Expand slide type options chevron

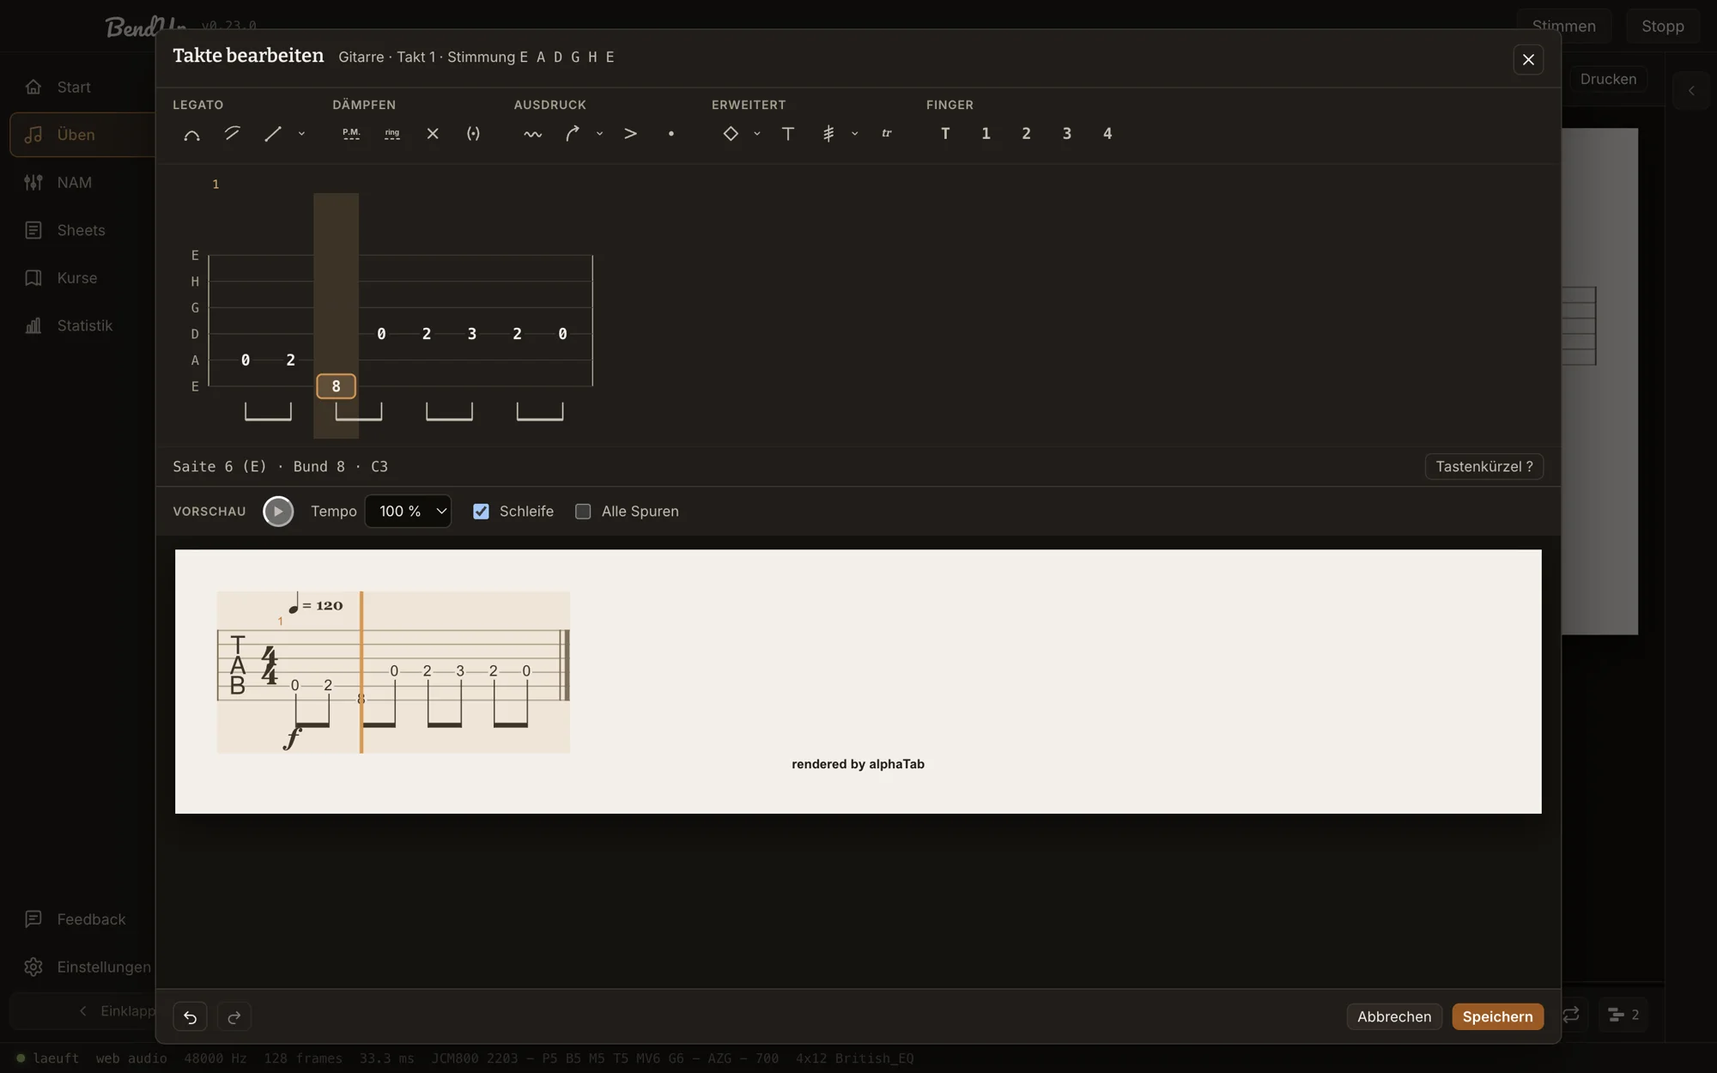click(301, 134)
